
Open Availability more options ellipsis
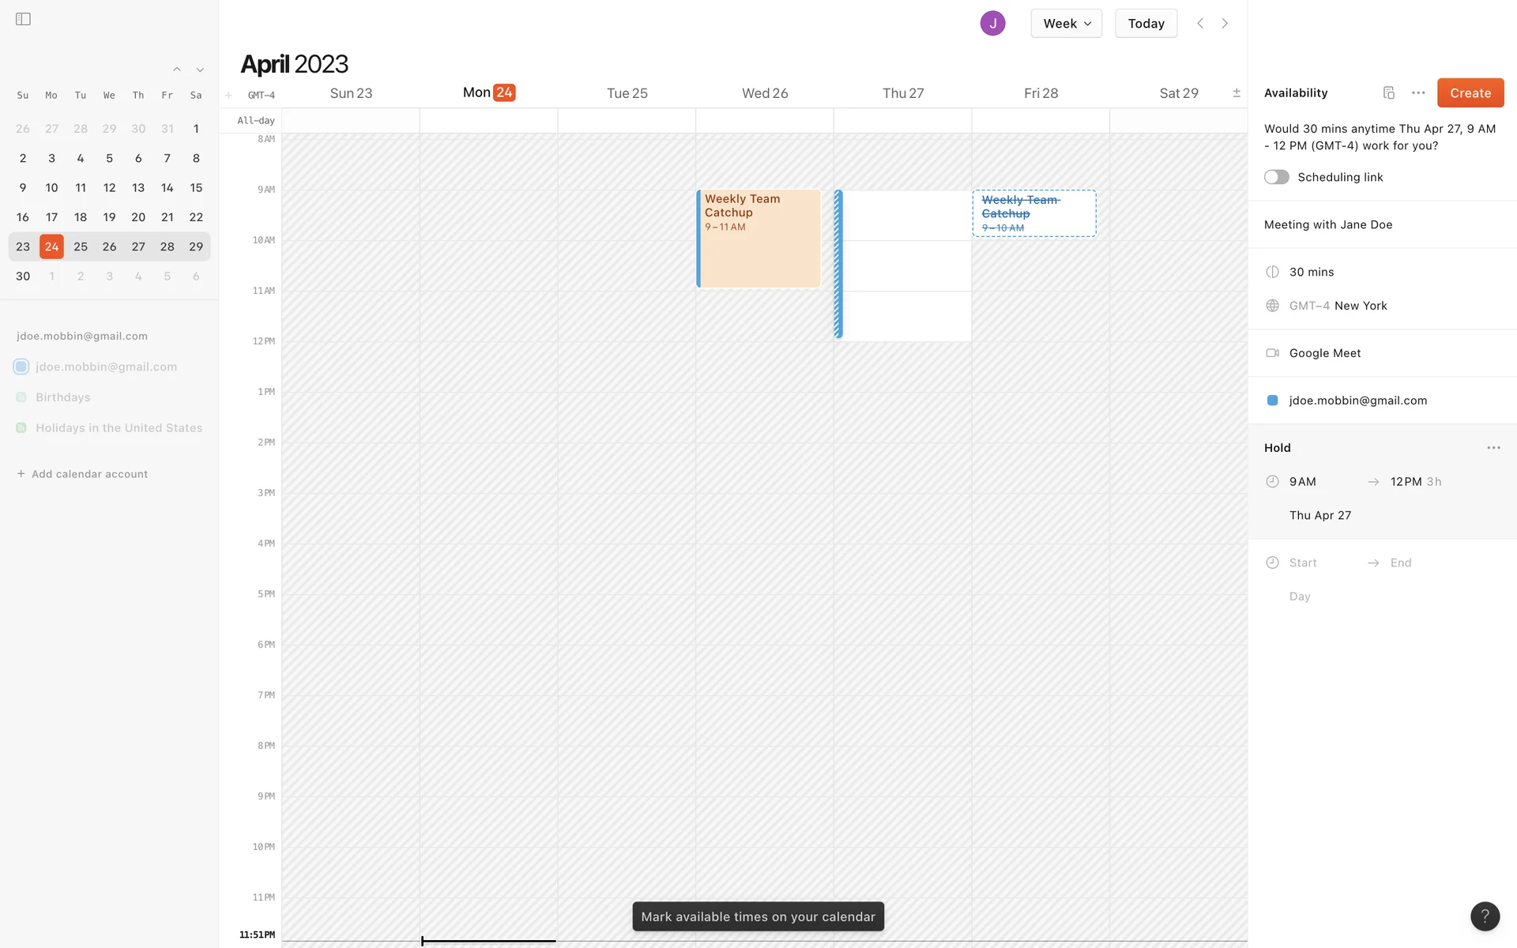pyautogui.click(x=1418, y=93)
